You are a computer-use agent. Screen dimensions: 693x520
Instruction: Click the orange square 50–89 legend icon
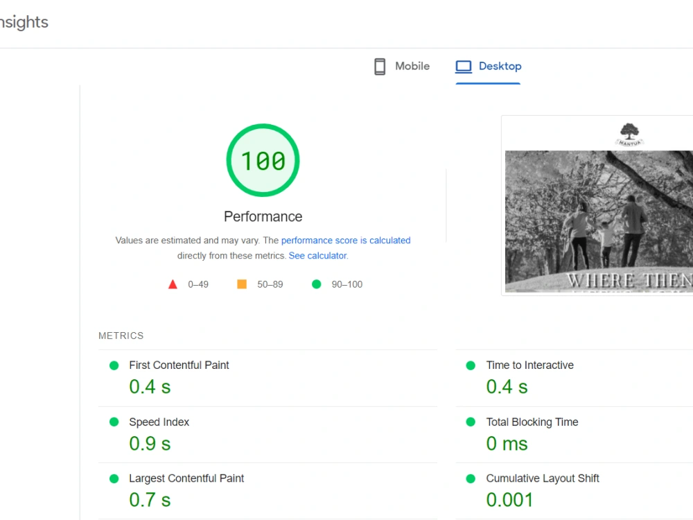point(242,284)
